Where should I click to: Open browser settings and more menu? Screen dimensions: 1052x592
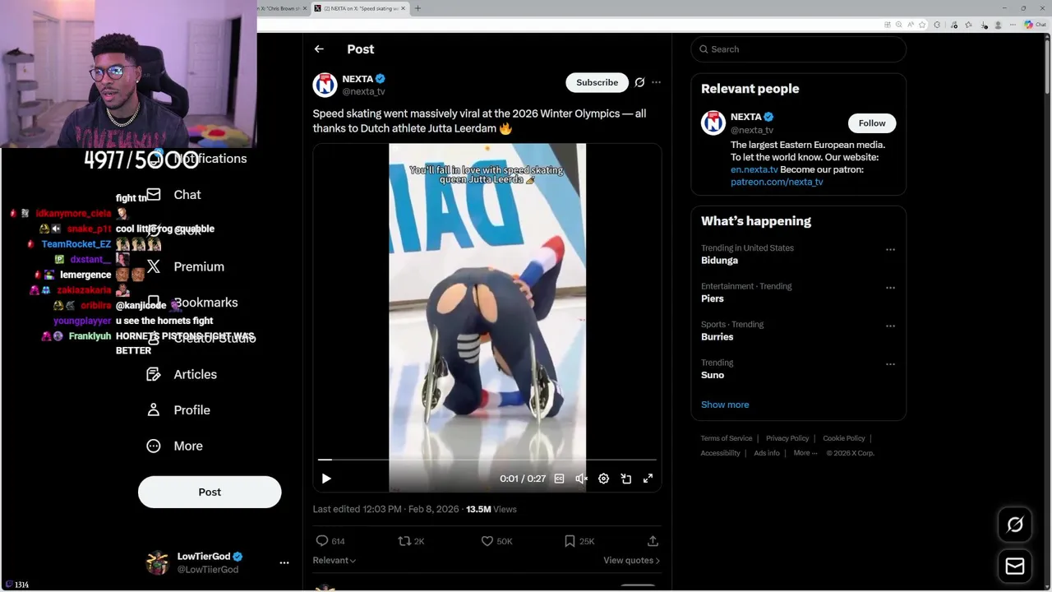pos(1012,25)
